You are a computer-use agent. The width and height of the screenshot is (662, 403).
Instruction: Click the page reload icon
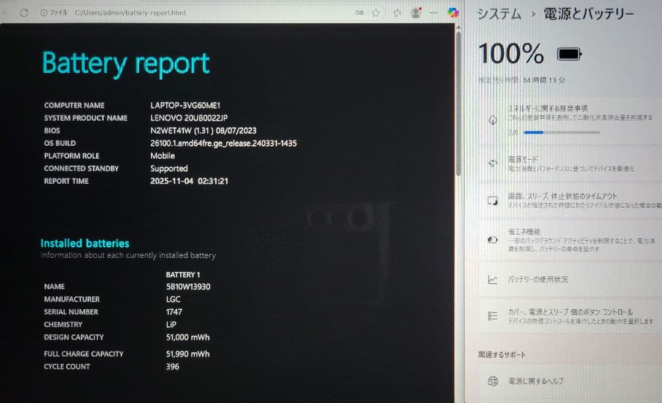tap(25, 12)
